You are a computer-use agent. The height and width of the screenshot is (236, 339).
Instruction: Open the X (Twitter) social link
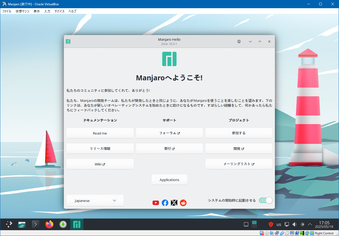(174, 203)
